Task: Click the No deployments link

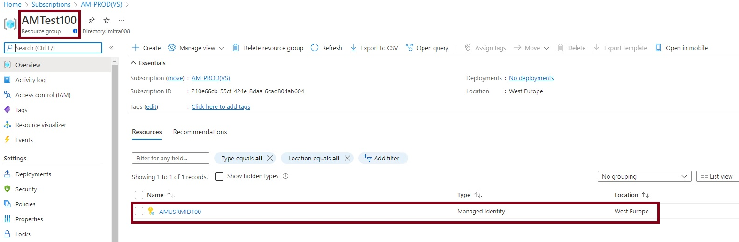Action: pos(531,78)
